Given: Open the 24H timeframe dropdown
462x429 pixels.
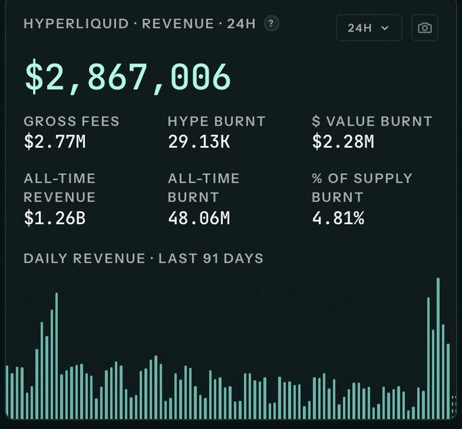Looking at the screenshot, I should click(369, 28).
